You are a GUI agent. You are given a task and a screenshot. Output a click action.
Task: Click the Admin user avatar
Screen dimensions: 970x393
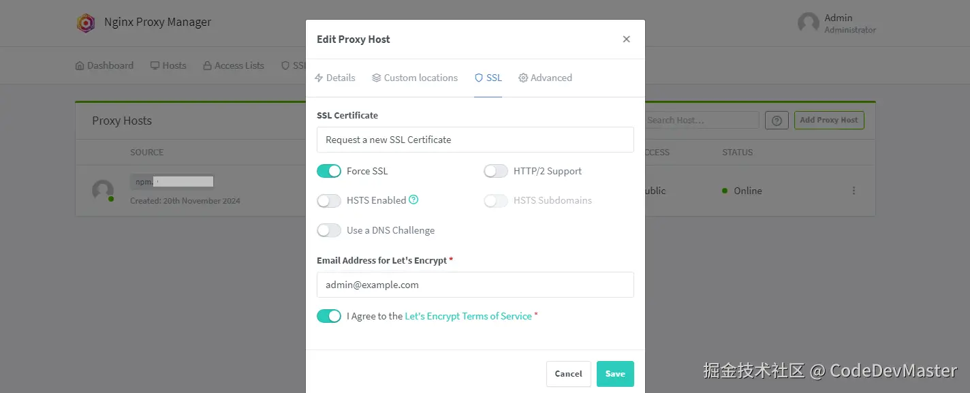[x=808, y=23]
